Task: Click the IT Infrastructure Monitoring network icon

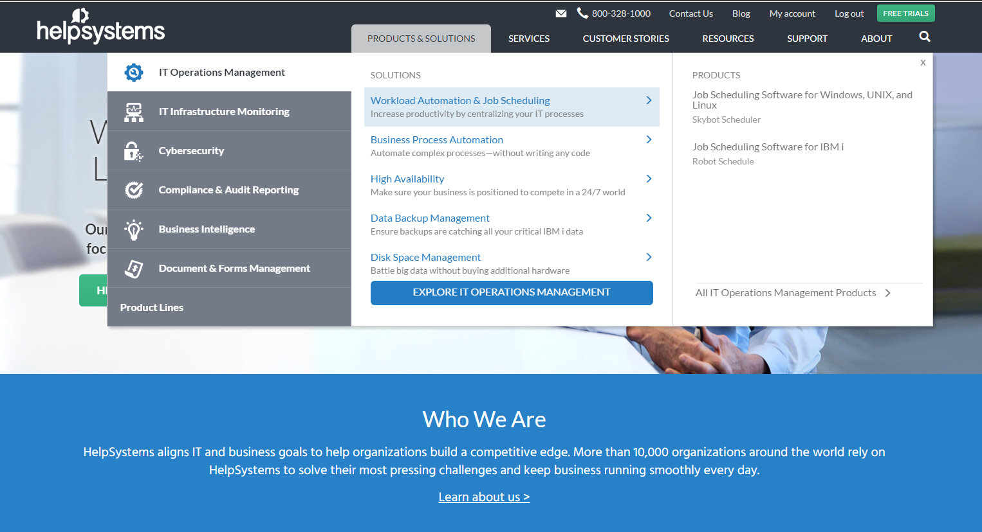Action: click(134, 112)
